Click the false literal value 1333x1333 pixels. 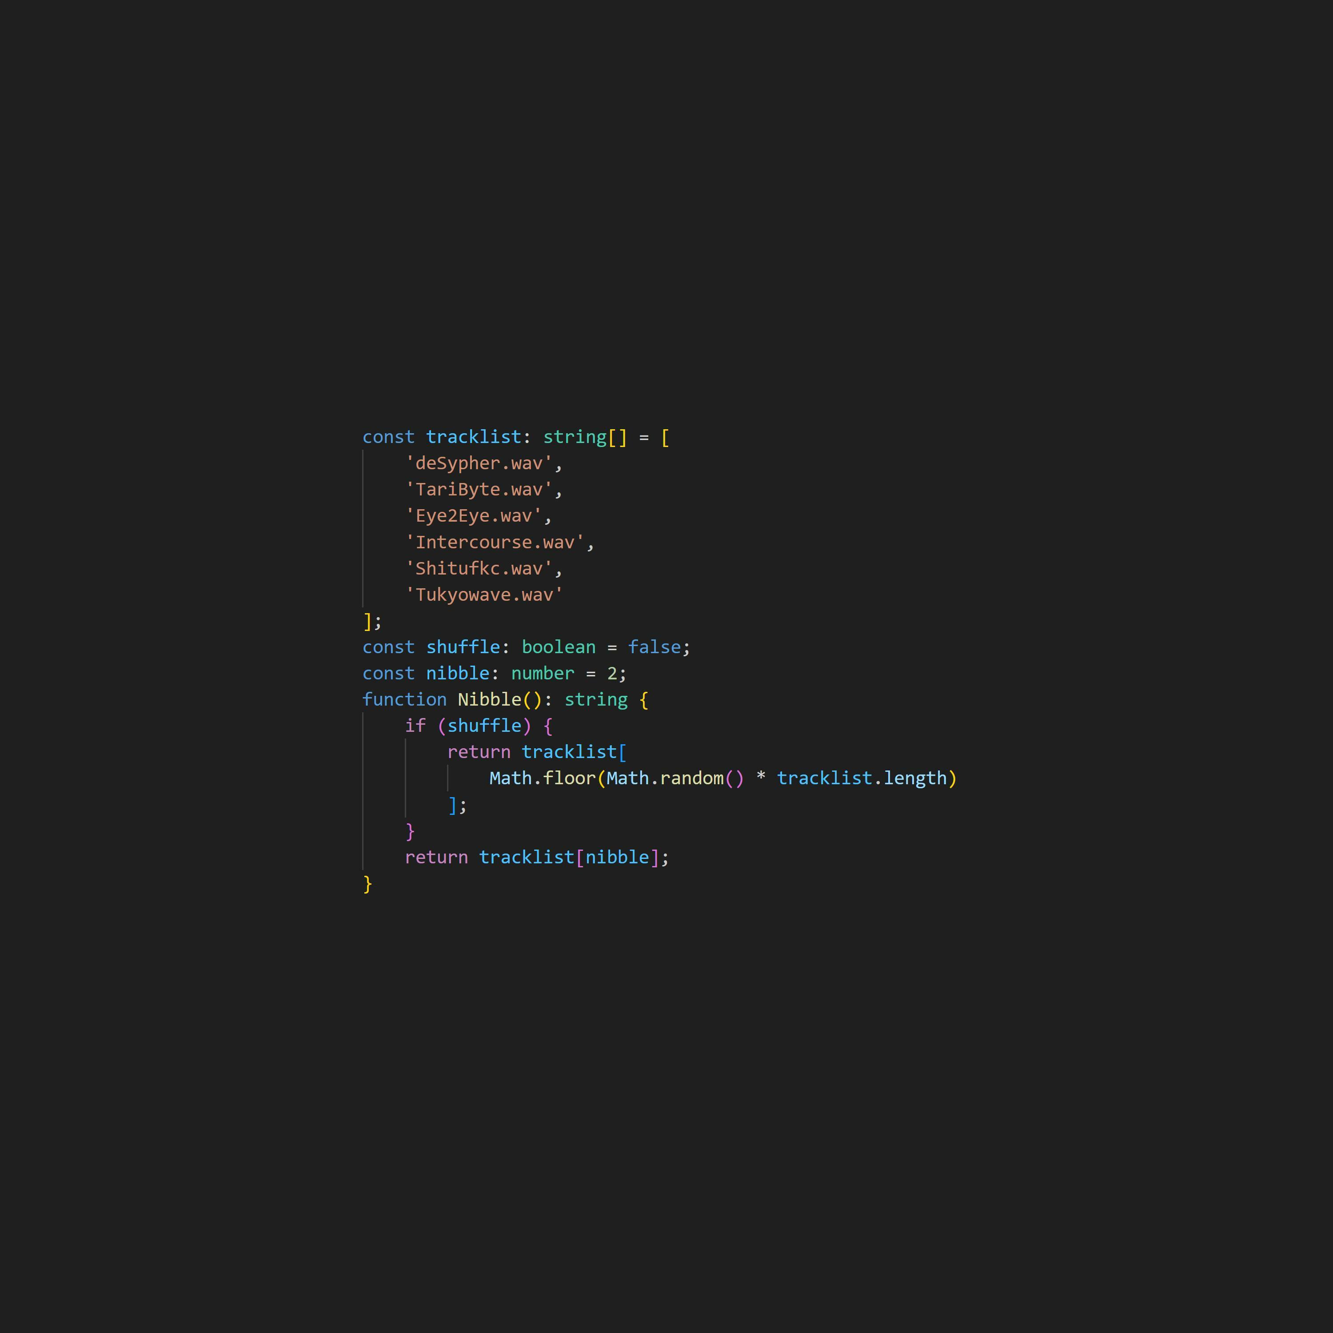click(654, 647)
